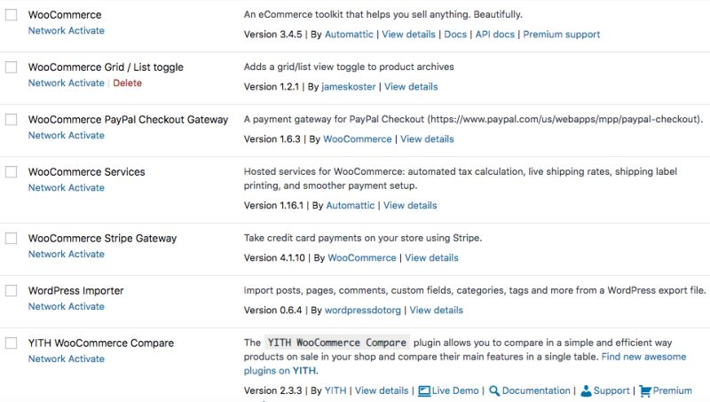Network Activate the WooCommerce plugin
The width and height of the screenshot is (710, 402).
66,30
